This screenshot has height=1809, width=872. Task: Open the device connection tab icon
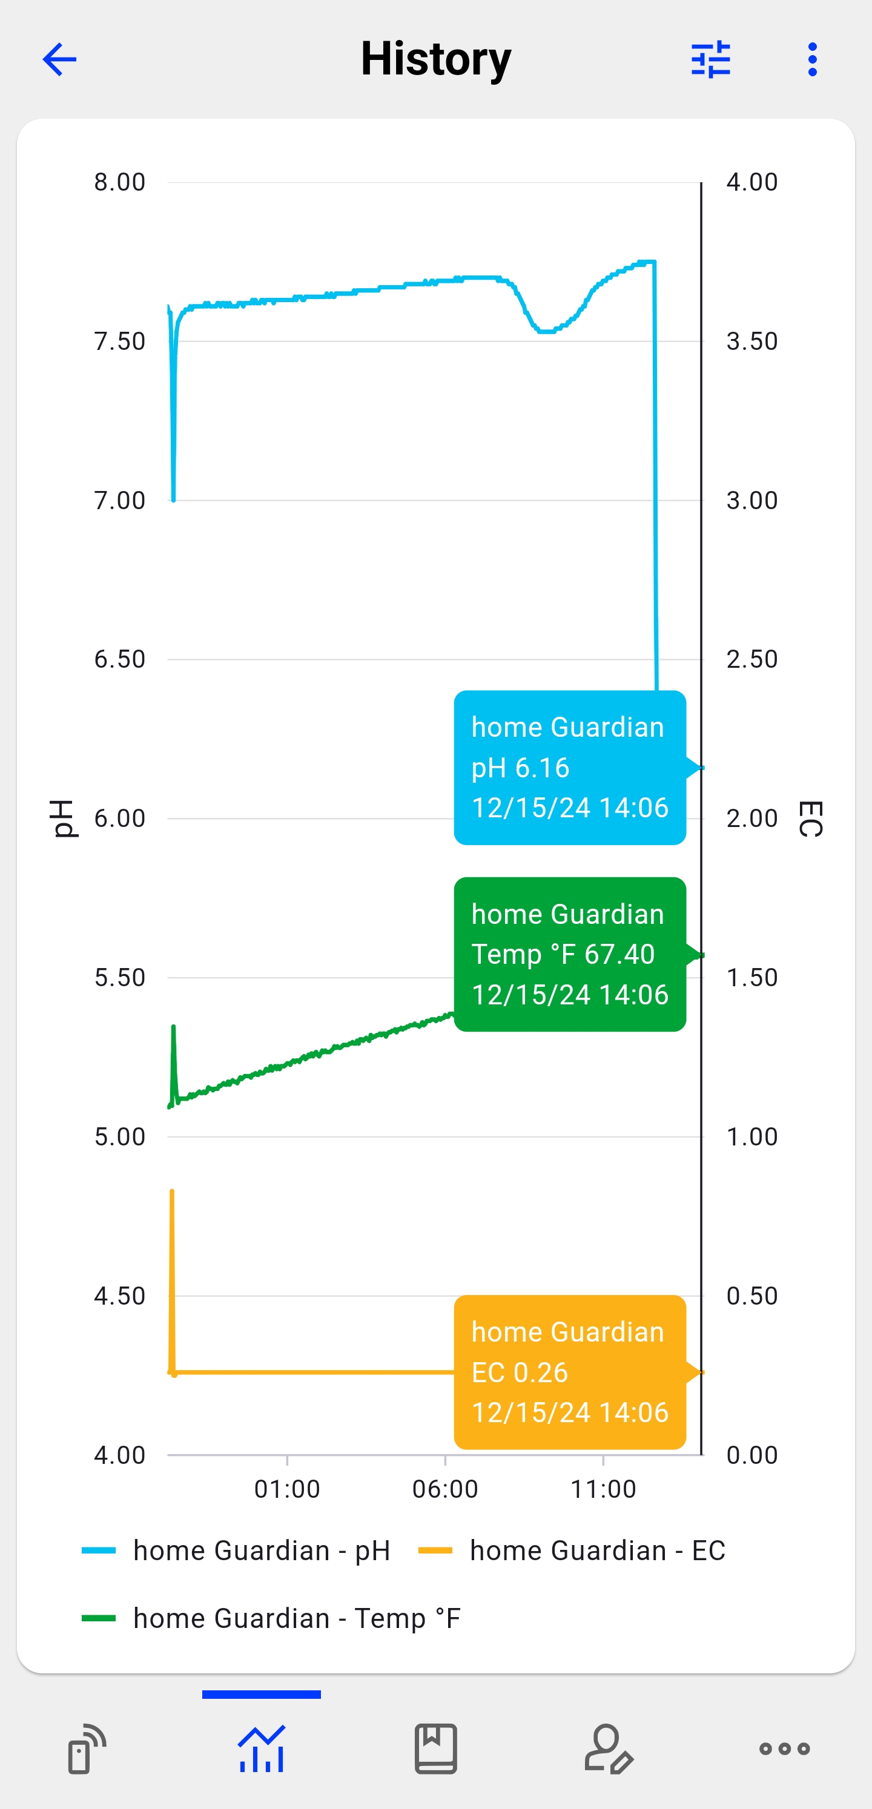(87, 1748)
